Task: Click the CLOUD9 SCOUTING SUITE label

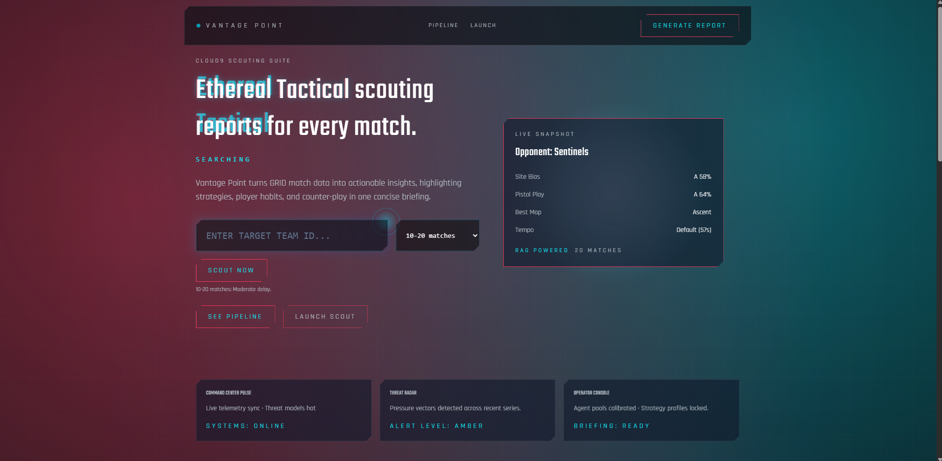Action: click(243, 61)
